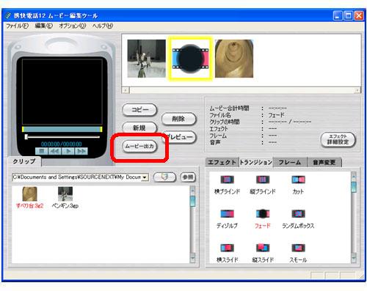367x291 pixels.
Task: Click the 削除 button
Action: pyautogui.click(x=178, y=119)
